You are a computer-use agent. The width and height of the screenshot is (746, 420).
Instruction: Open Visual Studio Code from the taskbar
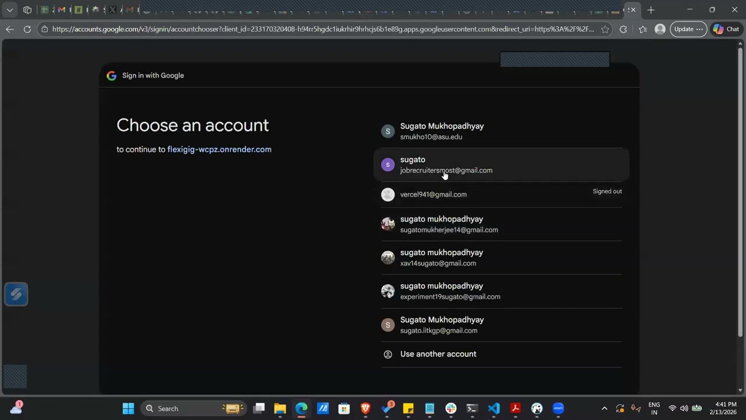click(x=494, y=408)
